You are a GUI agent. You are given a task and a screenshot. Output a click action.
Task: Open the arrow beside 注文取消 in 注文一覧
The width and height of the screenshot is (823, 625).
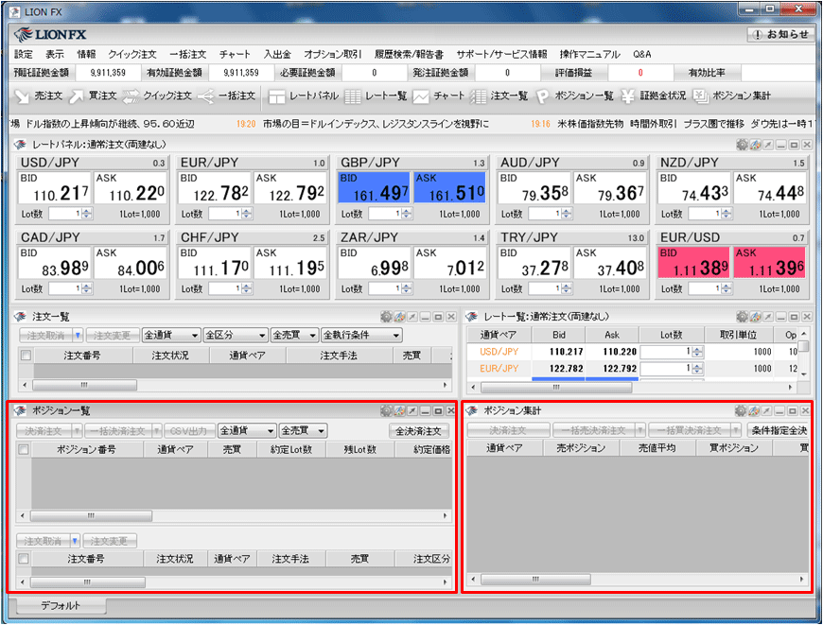coord(78,335)
